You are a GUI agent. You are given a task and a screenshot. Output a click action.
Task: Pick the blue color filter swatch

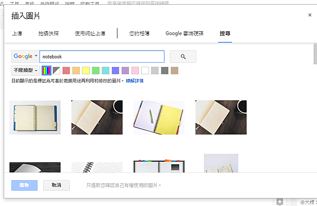[115, 71]
